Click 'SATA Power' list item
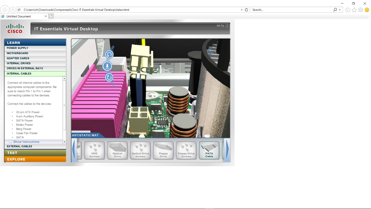371x209 pixels. pos(24,120)
